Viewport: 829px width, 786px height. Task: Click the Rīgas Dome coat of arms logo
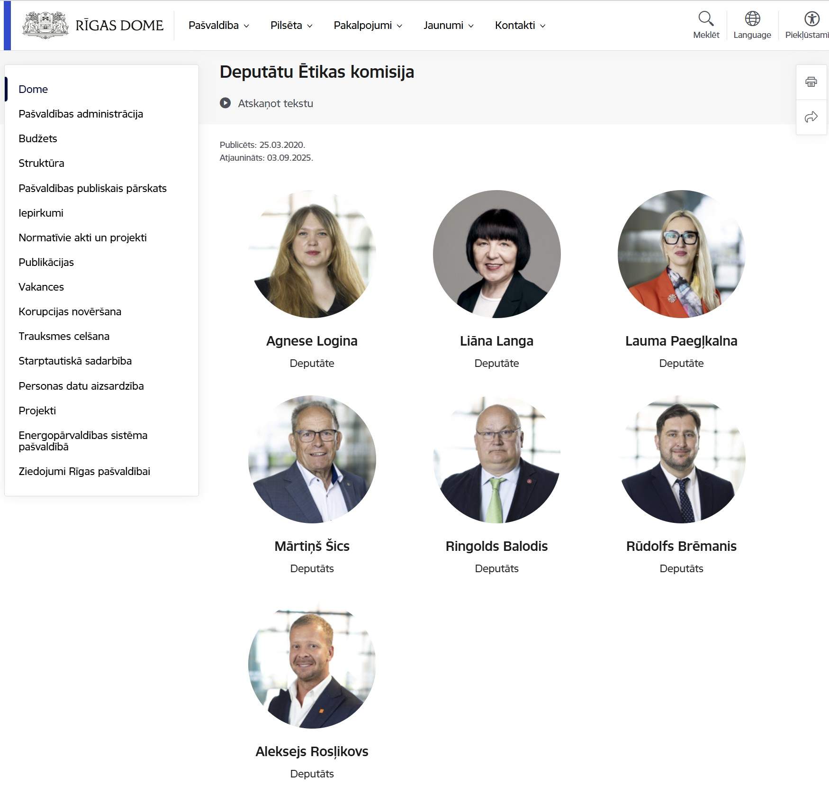click(45, 25)
